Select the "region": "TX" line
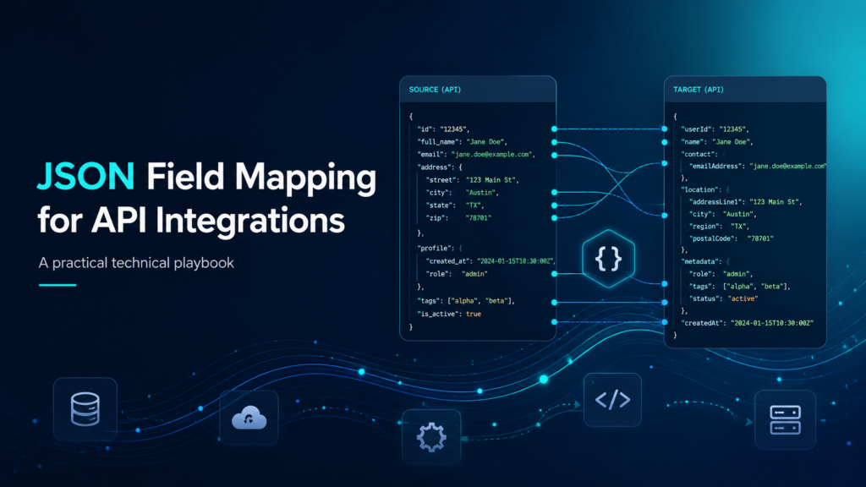The height and width of the screenshot is (487, 866). (x=720, y=227)
